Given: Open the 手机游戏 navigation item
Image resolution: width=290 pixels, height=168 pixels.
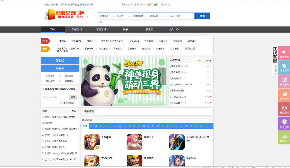Looking at the screenshot, I should click(101, 29).
